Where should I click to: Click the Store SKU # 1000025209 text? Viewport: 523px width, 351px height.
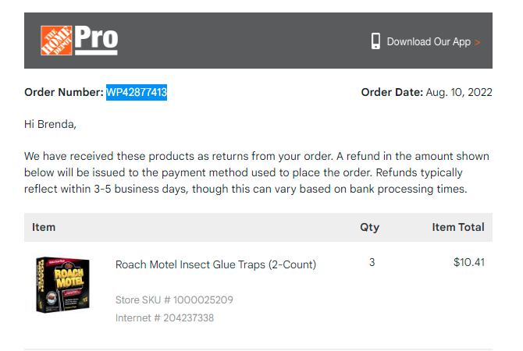(174, 300)
